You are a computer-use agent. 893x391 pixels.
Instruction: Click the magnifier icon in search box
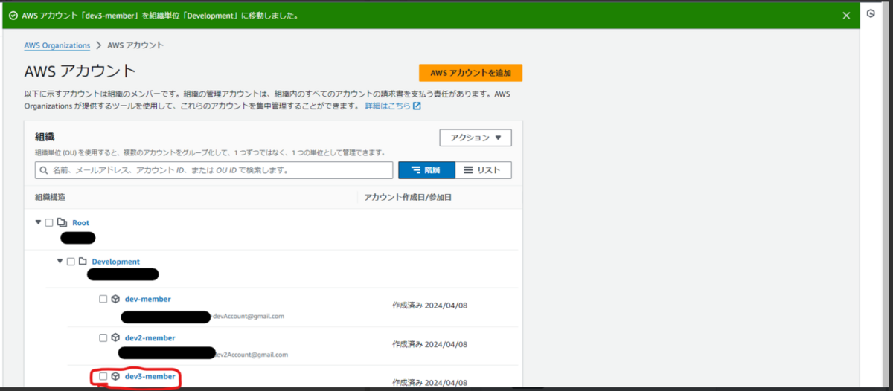[44, 170]
